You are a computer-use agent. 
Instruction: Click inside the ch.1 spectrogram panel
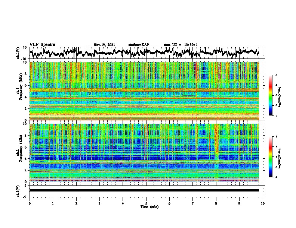[144, 91]
